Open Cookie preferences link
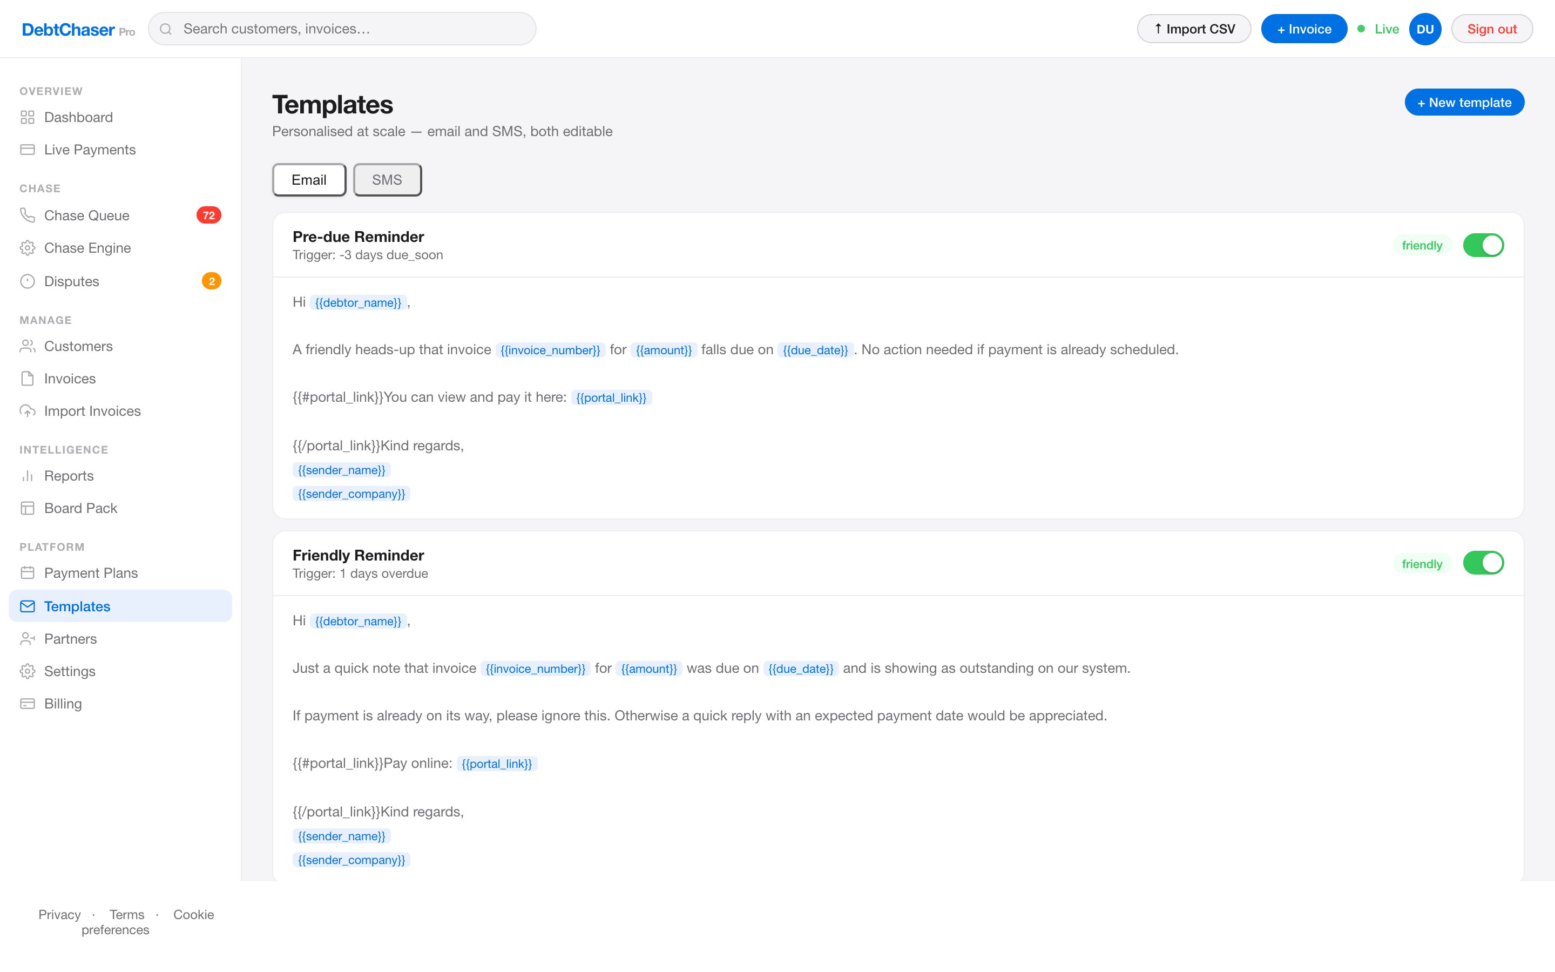The height and width of the screenshot is (972, 1555). pos(148,922)
